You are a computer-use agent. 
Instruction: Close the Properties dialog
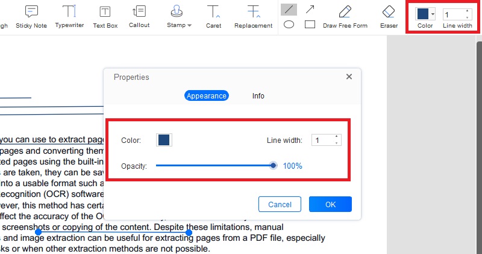click(349, 77)
